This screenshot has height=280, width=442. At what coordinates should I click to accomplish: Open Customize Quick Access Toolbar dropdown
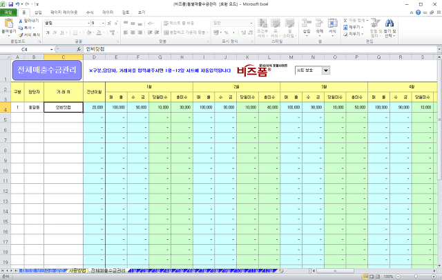point(37,5)
